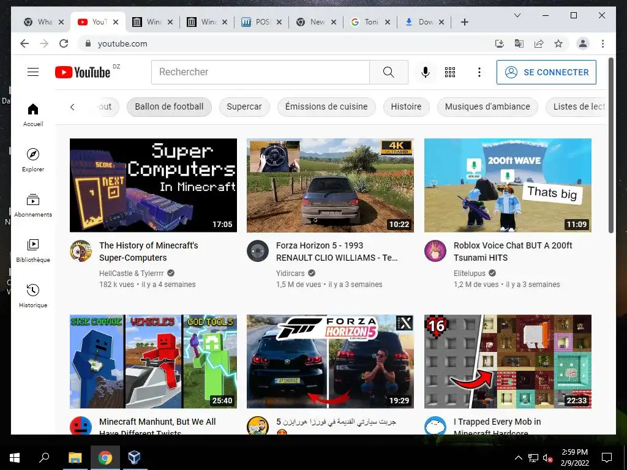Image resolution: width=627 pixels, height=470 pixels.
Task: Click the muted volume tray icon
Action: (x=547, y=458)
